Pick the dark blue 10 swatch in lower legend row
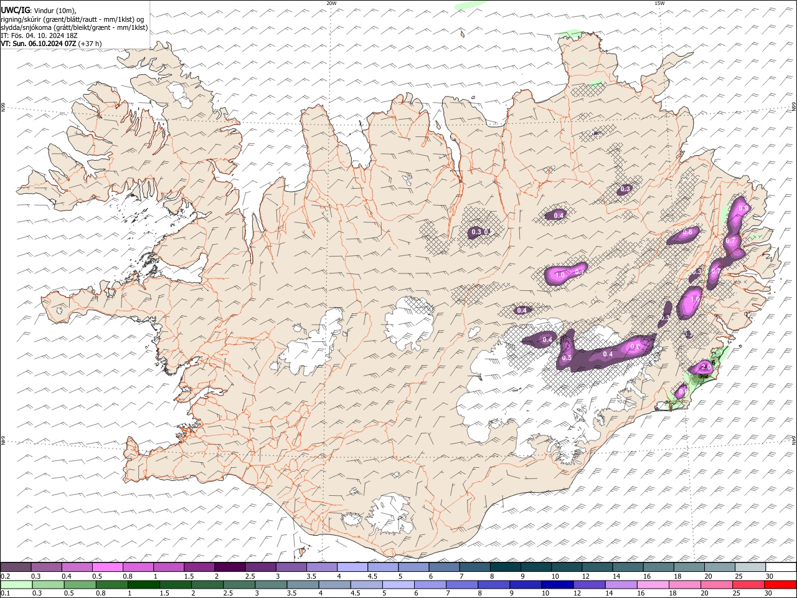Viewport: 797px width, 598px height. tap(557, 585)
